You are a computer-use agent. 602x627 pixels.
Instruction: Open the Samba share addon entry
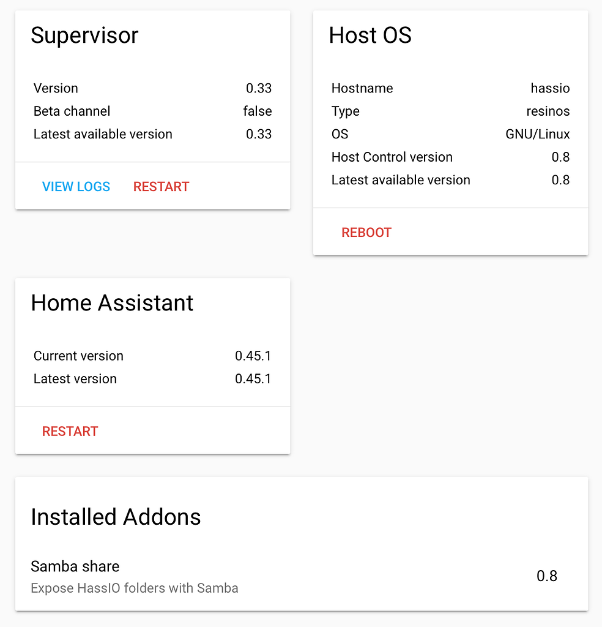[75, 566]
